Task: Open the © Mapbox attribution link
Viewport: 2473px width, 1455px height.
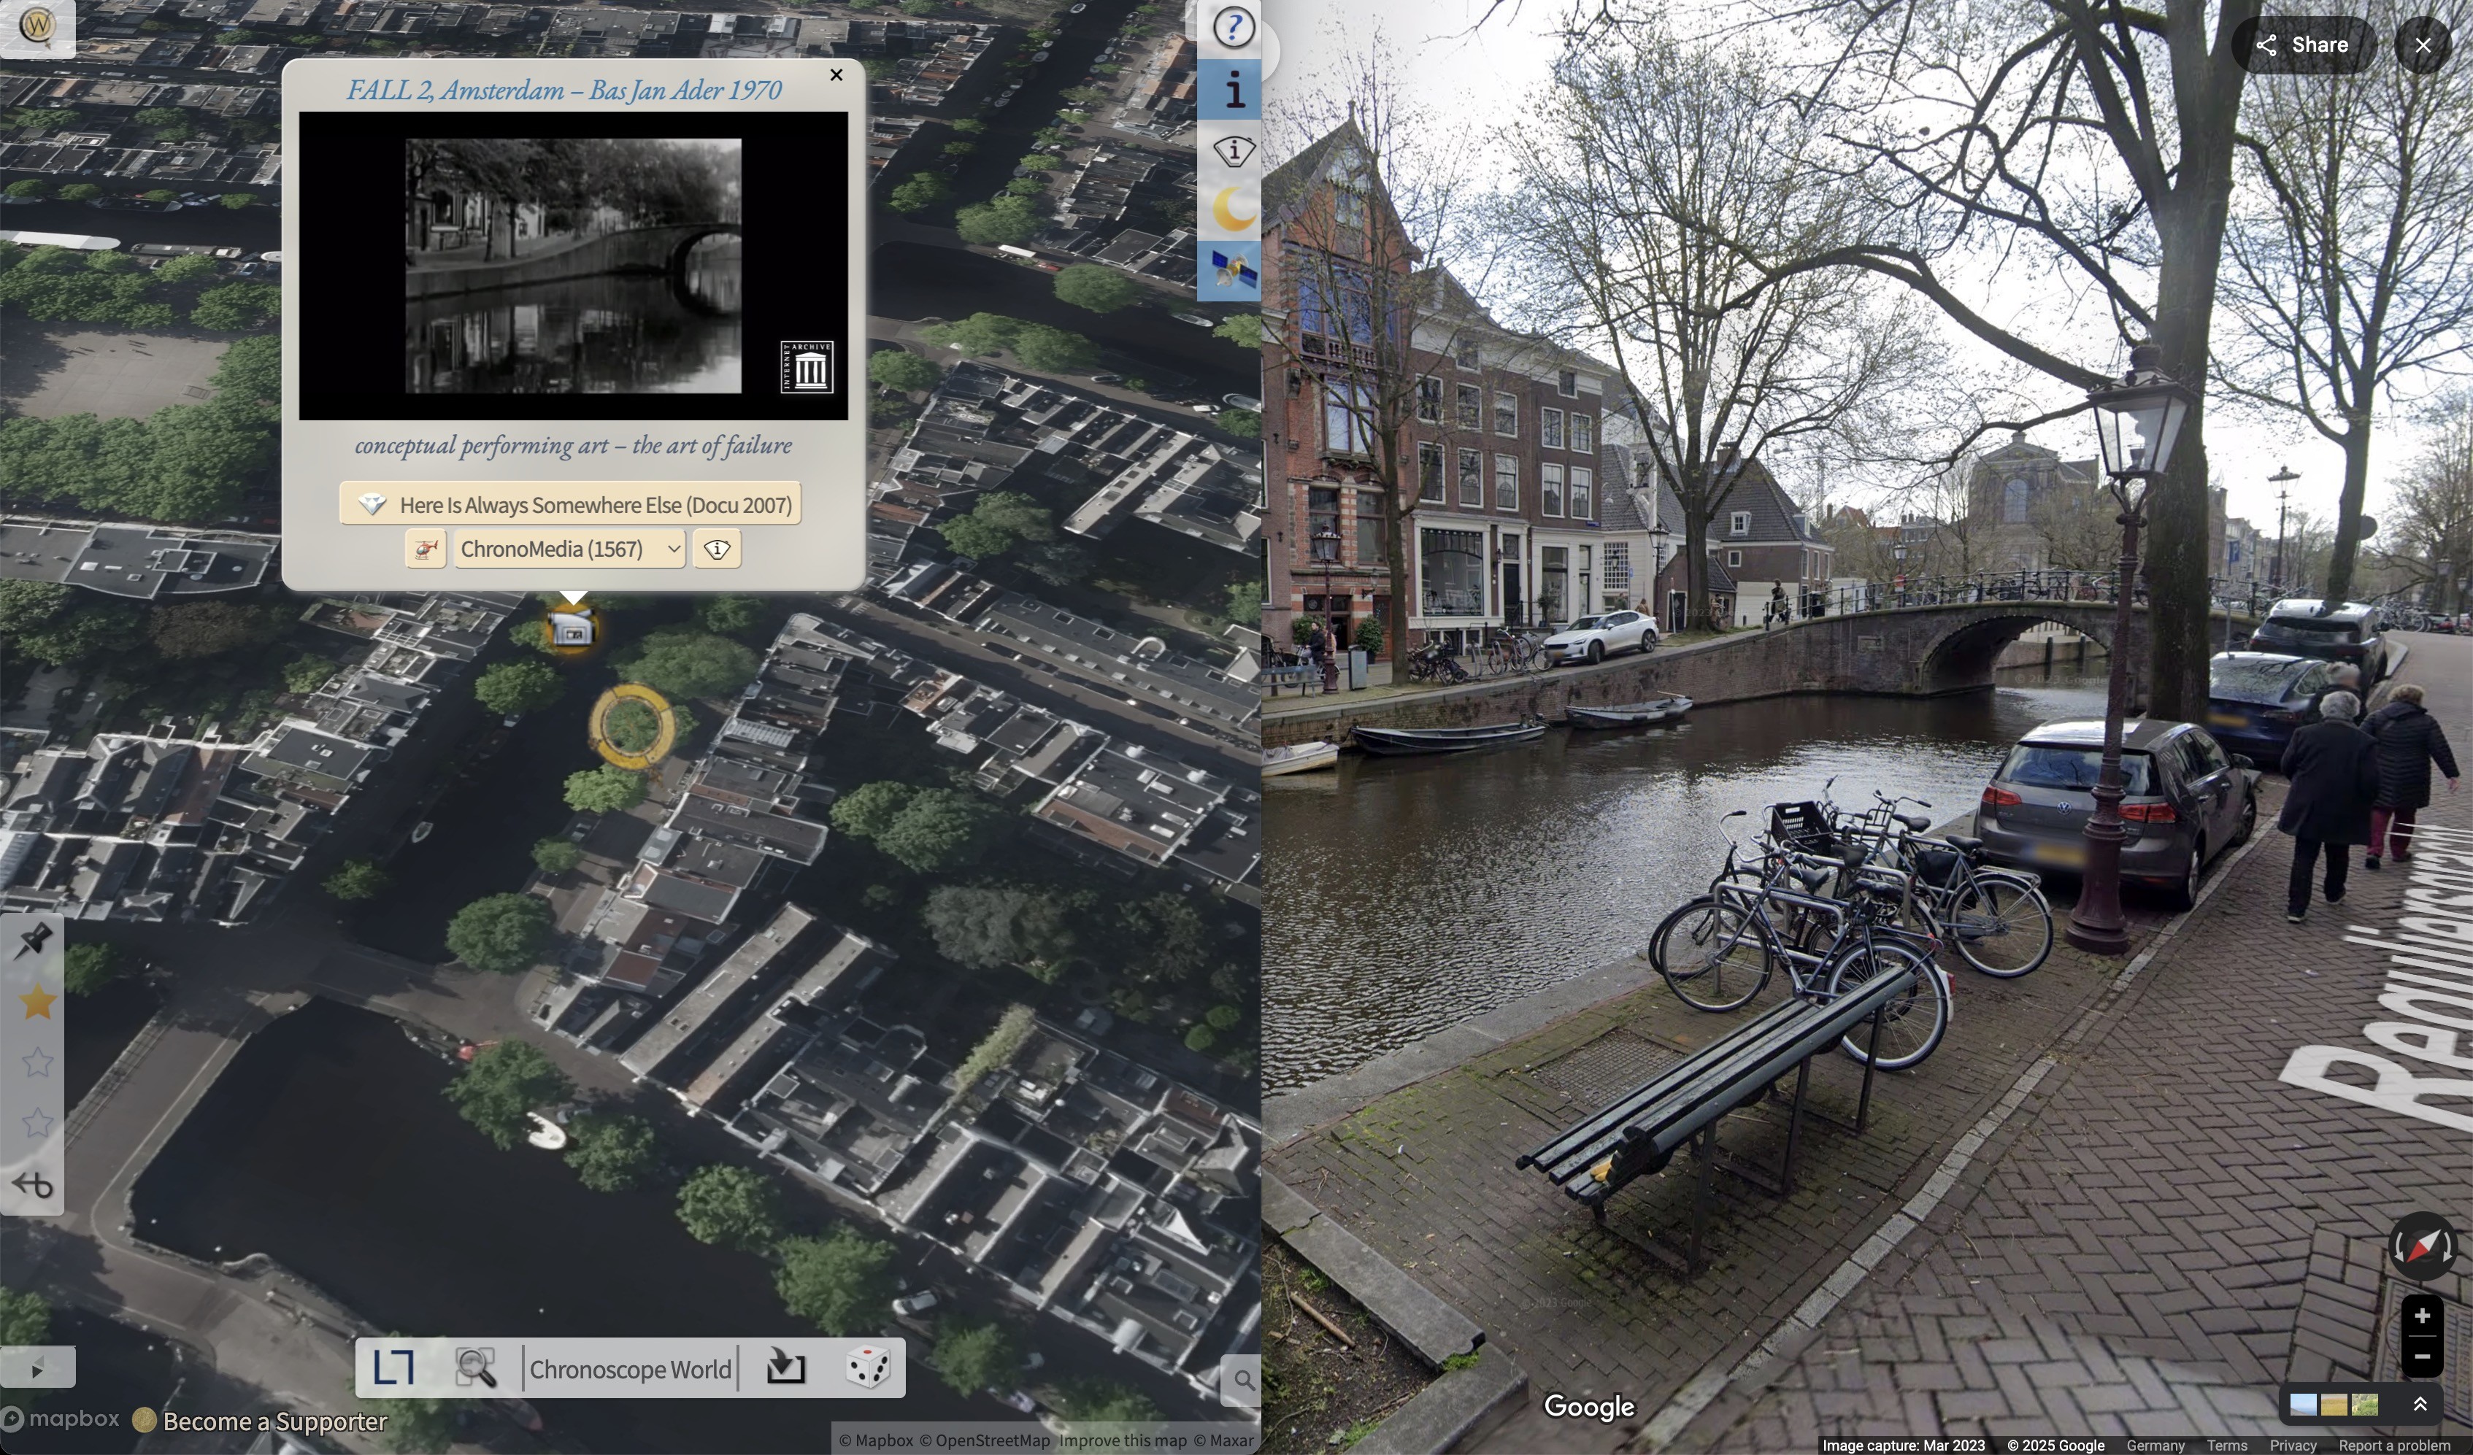Action: tap(877, 1440)
